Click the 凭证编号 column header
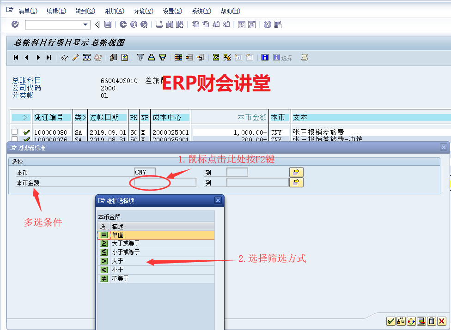Viewport: 451px width, 330px height. click(x=52, y=117)
